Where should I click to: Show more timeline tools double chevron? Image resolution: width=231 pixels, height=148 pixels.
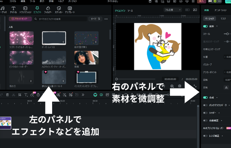pyautogui.click(x=83, y=95)
